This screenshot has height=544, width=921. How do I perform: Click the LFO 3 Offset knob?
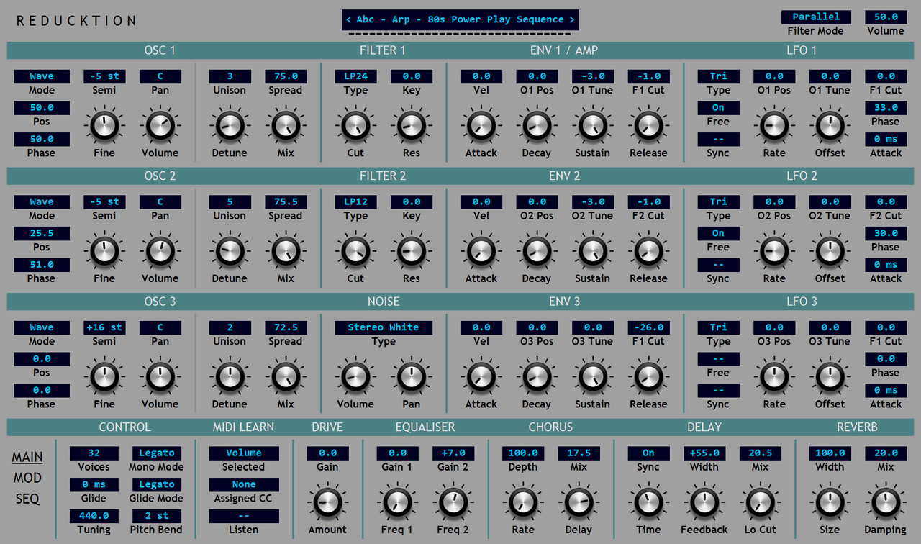click(x=830, y=377)
